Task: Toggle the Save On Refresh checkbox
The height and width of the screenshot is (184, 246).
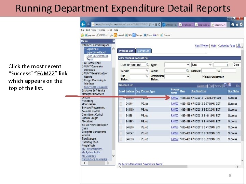Action: (203, 77)
